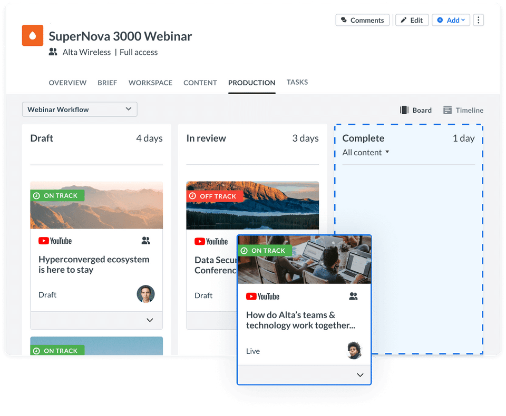The width and height of the screenshot is (506, 416).
Task: Click the orange SuperNova campaign logo icon
Action: pyautogui.click(x=33, y=35)
